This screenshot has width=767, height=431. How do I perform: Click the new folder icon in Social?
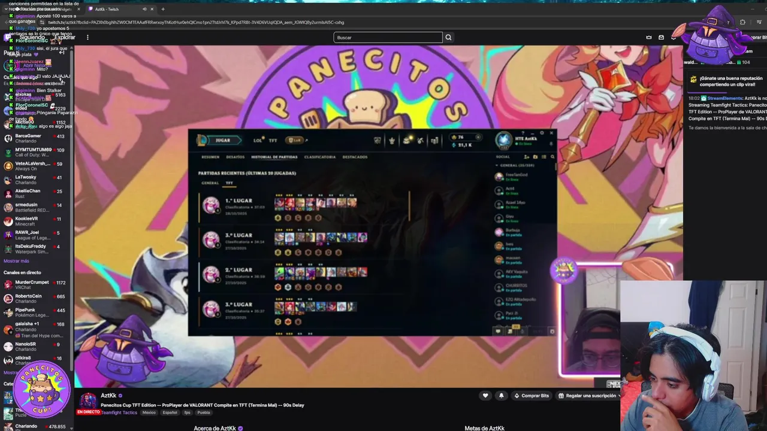point(535,157)
